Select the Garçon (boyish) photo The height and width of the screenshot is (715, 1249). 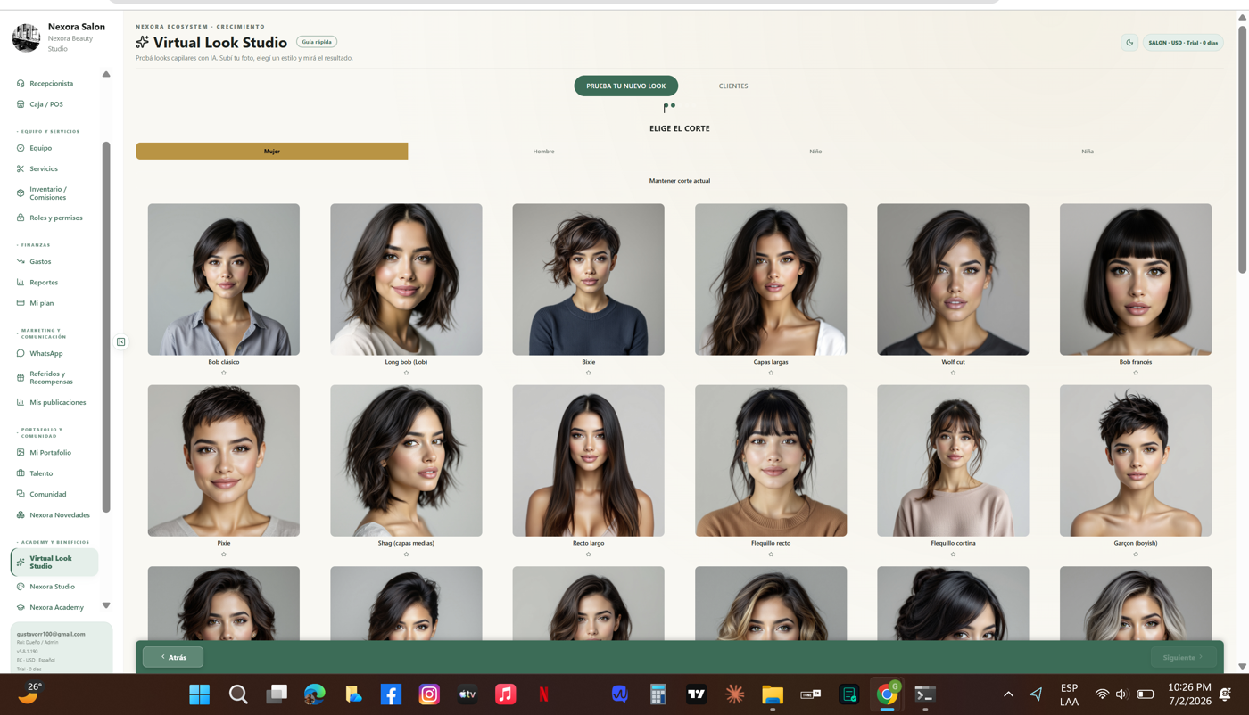tap(1136, 461)
